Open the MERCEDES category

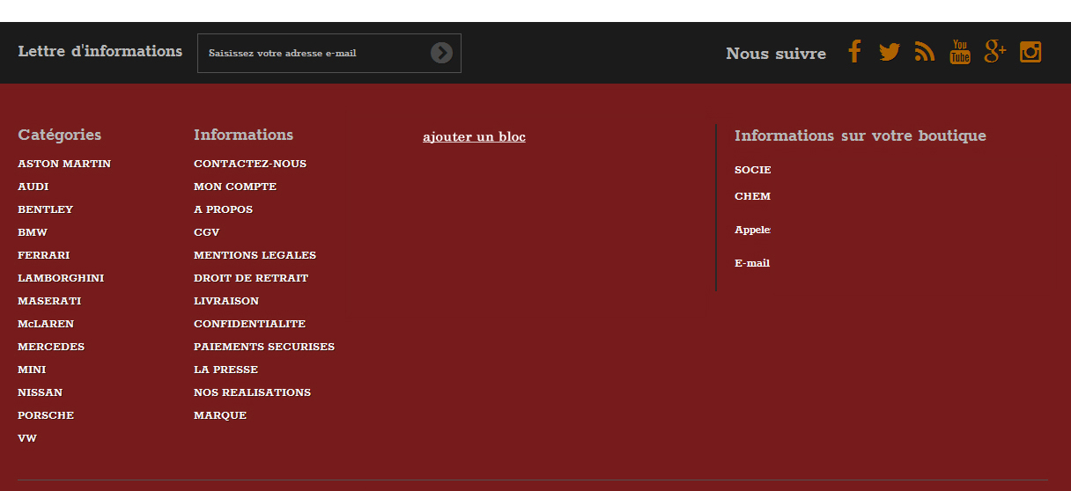point(51,347)
